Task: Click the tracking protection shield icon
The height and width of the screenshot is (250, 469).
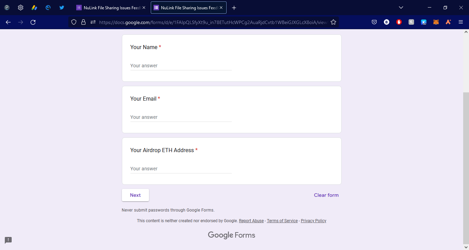Action: pos(73,22)
